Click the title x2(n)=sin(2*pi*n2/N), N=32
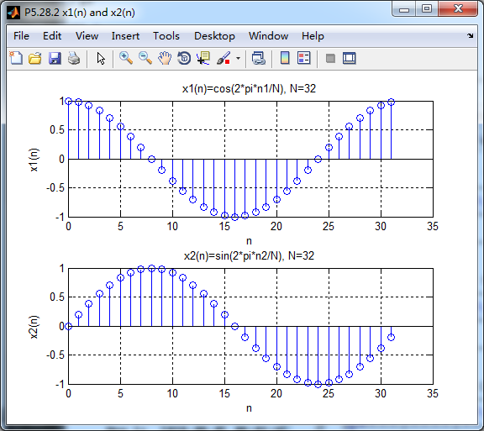Screen dimensions: 484x431 click(249, 256)
